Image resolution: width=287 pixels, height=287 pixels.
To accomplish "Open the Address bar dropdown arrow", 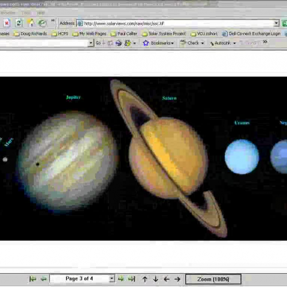I will click(x=277, y=24).
